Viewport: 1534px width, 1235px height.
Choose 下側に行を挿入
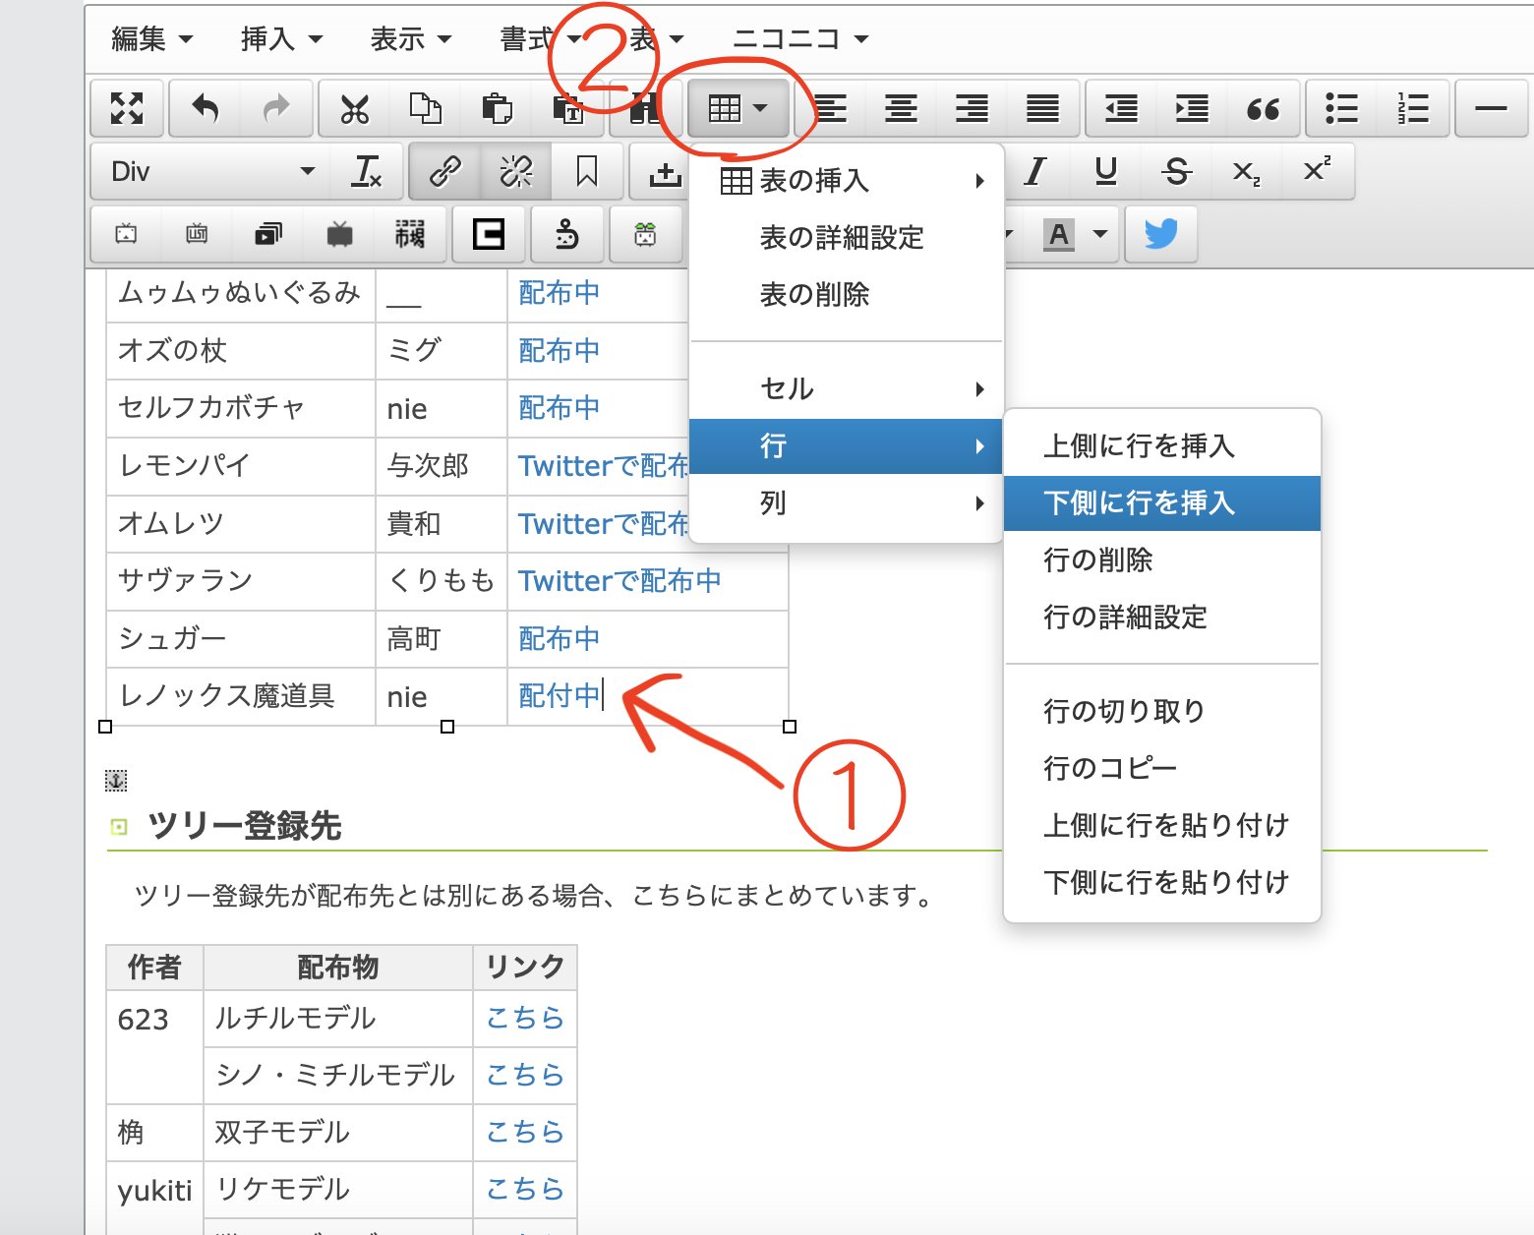pyautogui.click(x=1162, y=503)
